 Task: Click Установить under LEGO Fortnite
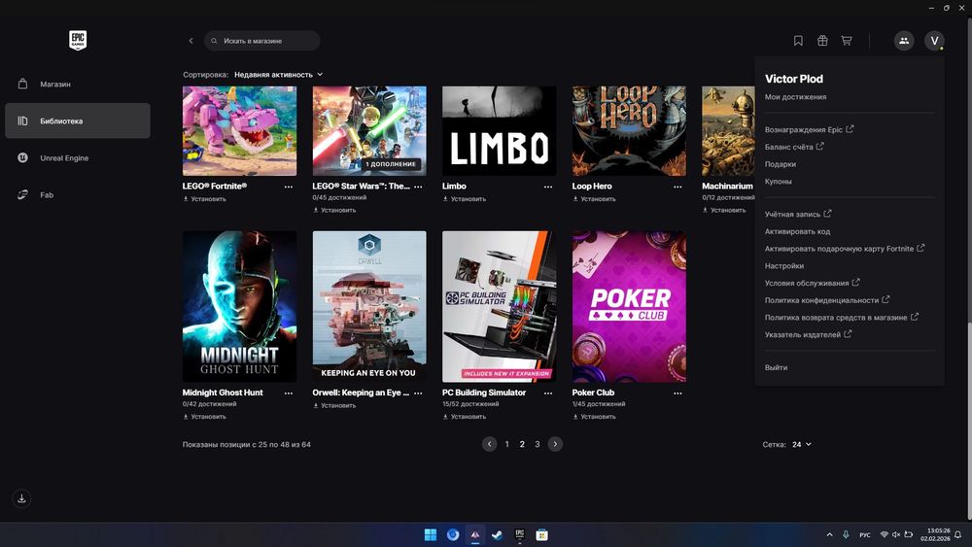click(x=204, y=199)
